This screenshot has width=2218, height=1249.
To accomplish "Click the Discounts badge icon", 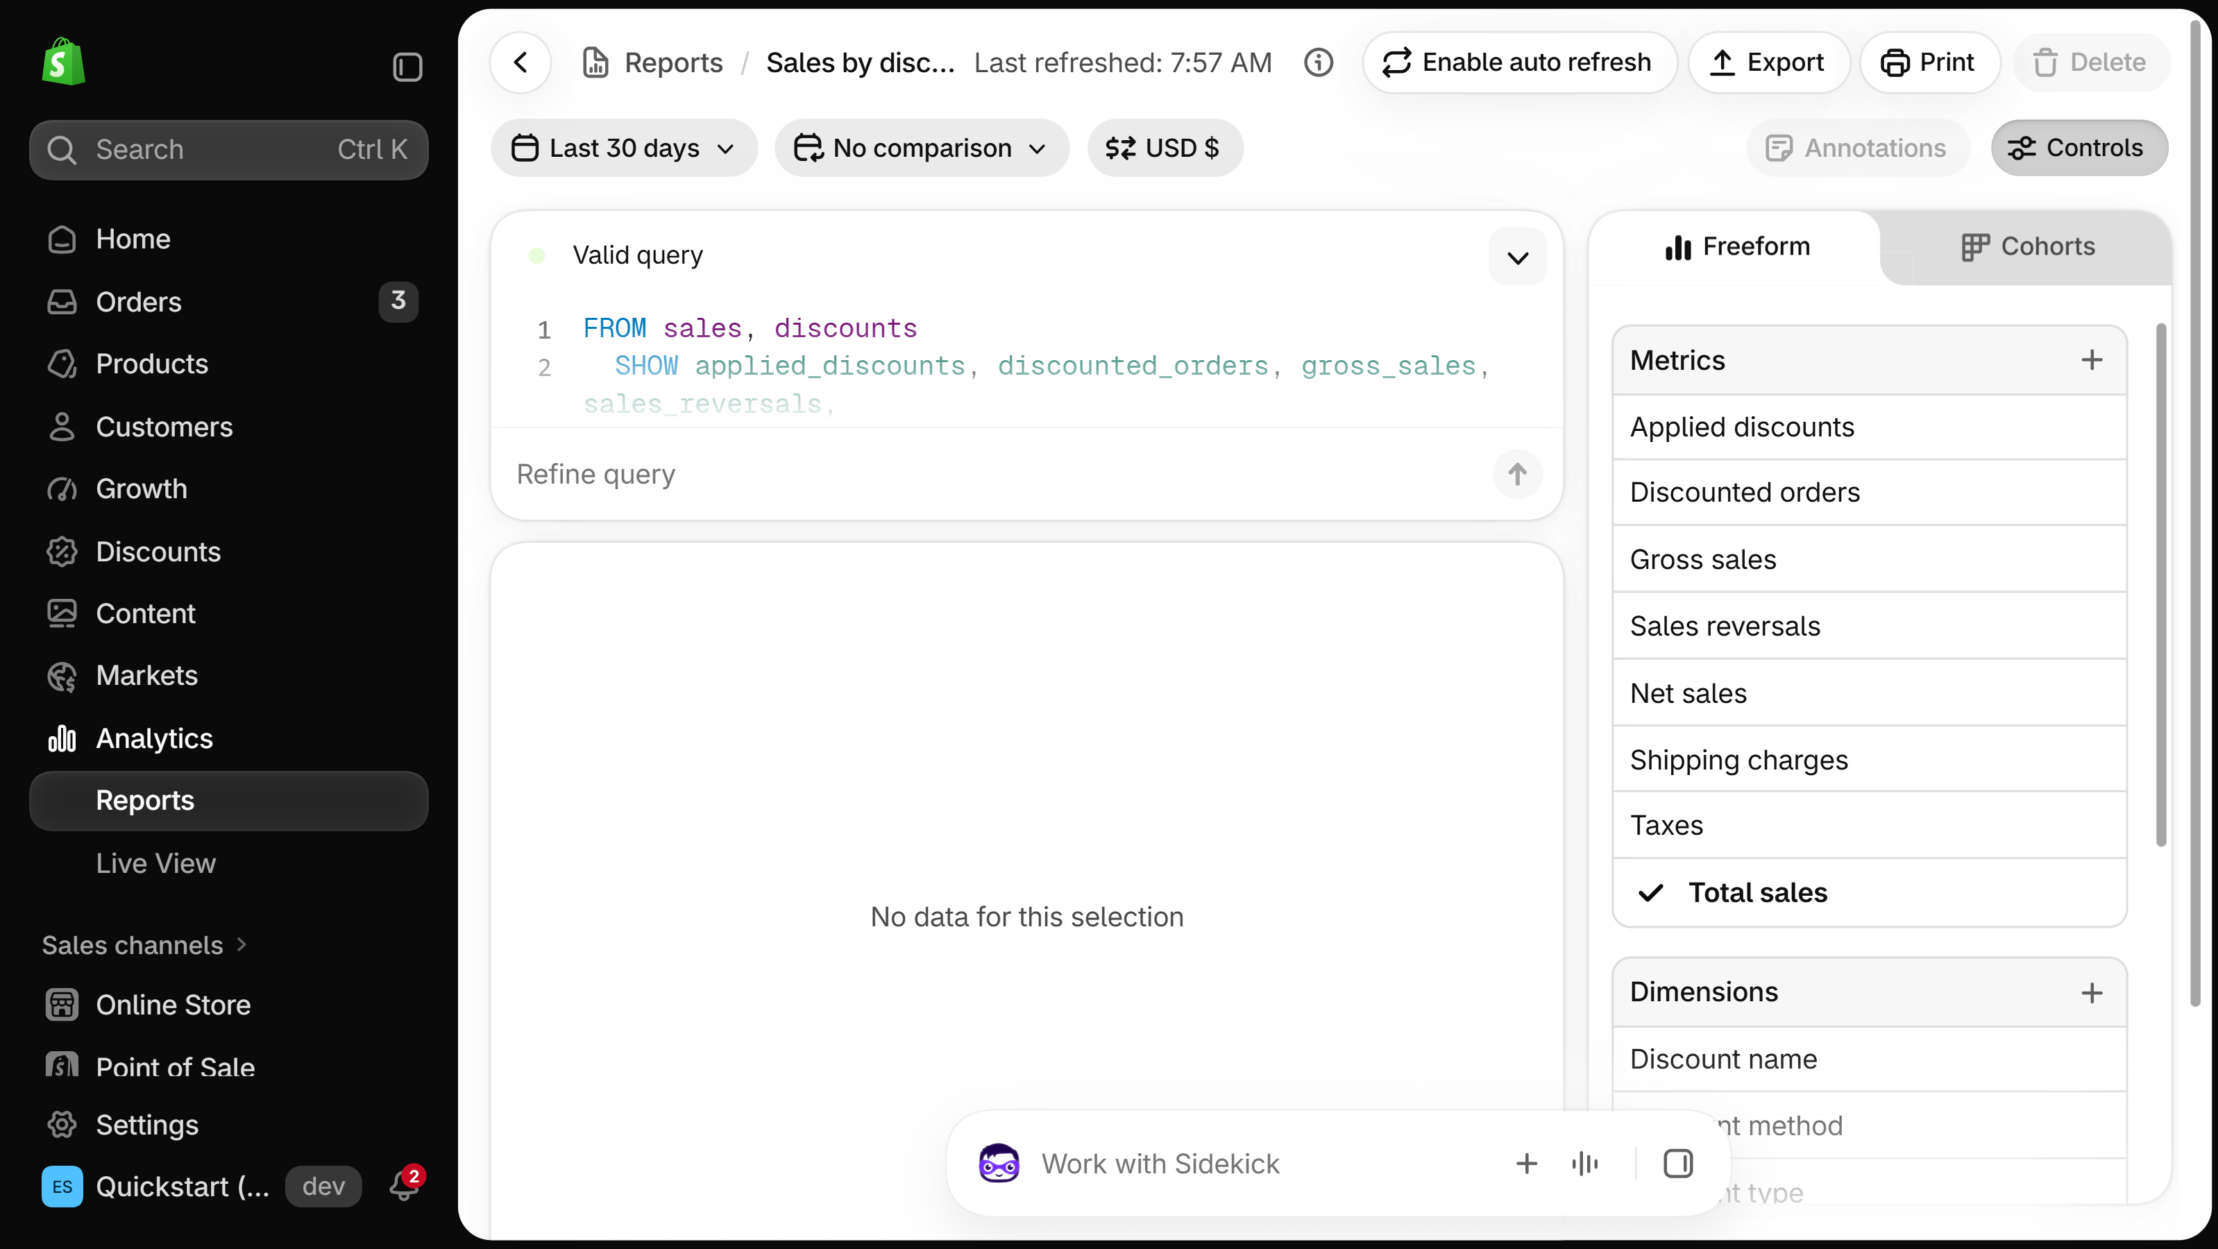I will (x=62, y=551).
